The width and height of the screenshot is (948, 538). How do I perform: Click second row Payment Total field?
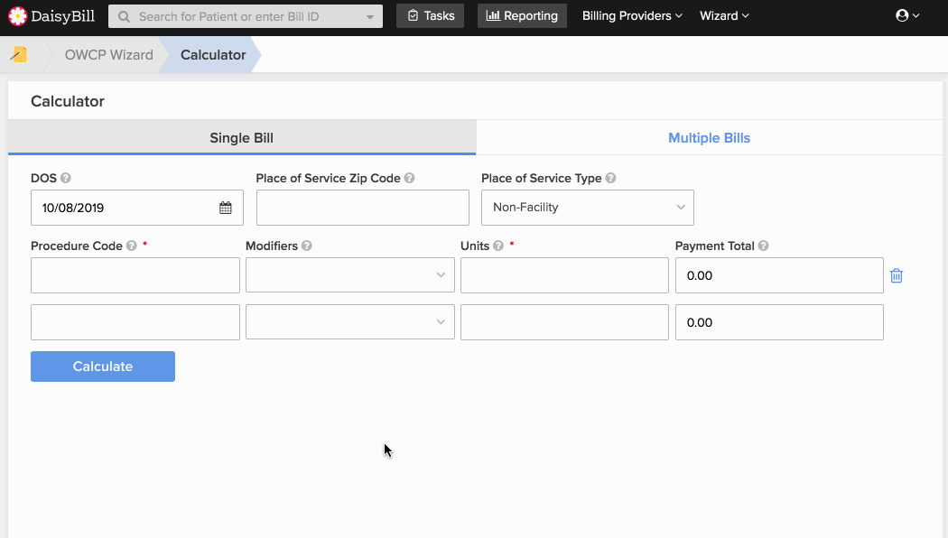pos(779,322)
